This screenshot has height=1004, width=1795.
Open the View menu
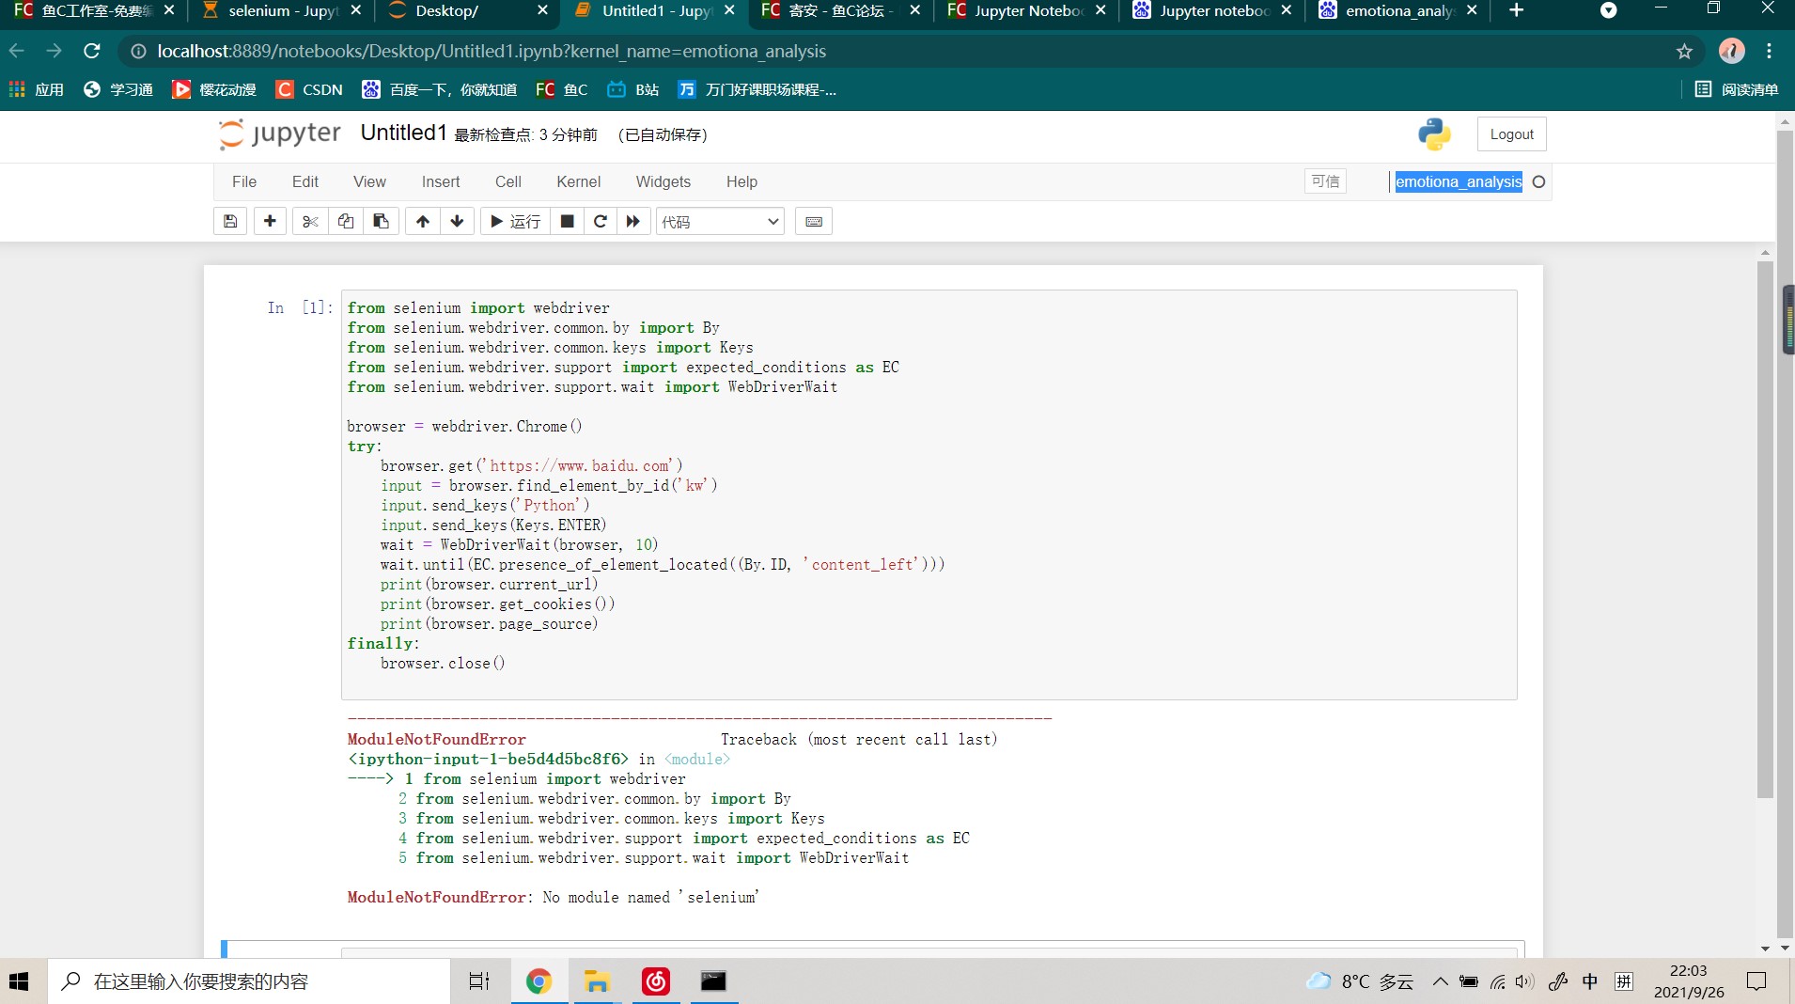point(369,181)
